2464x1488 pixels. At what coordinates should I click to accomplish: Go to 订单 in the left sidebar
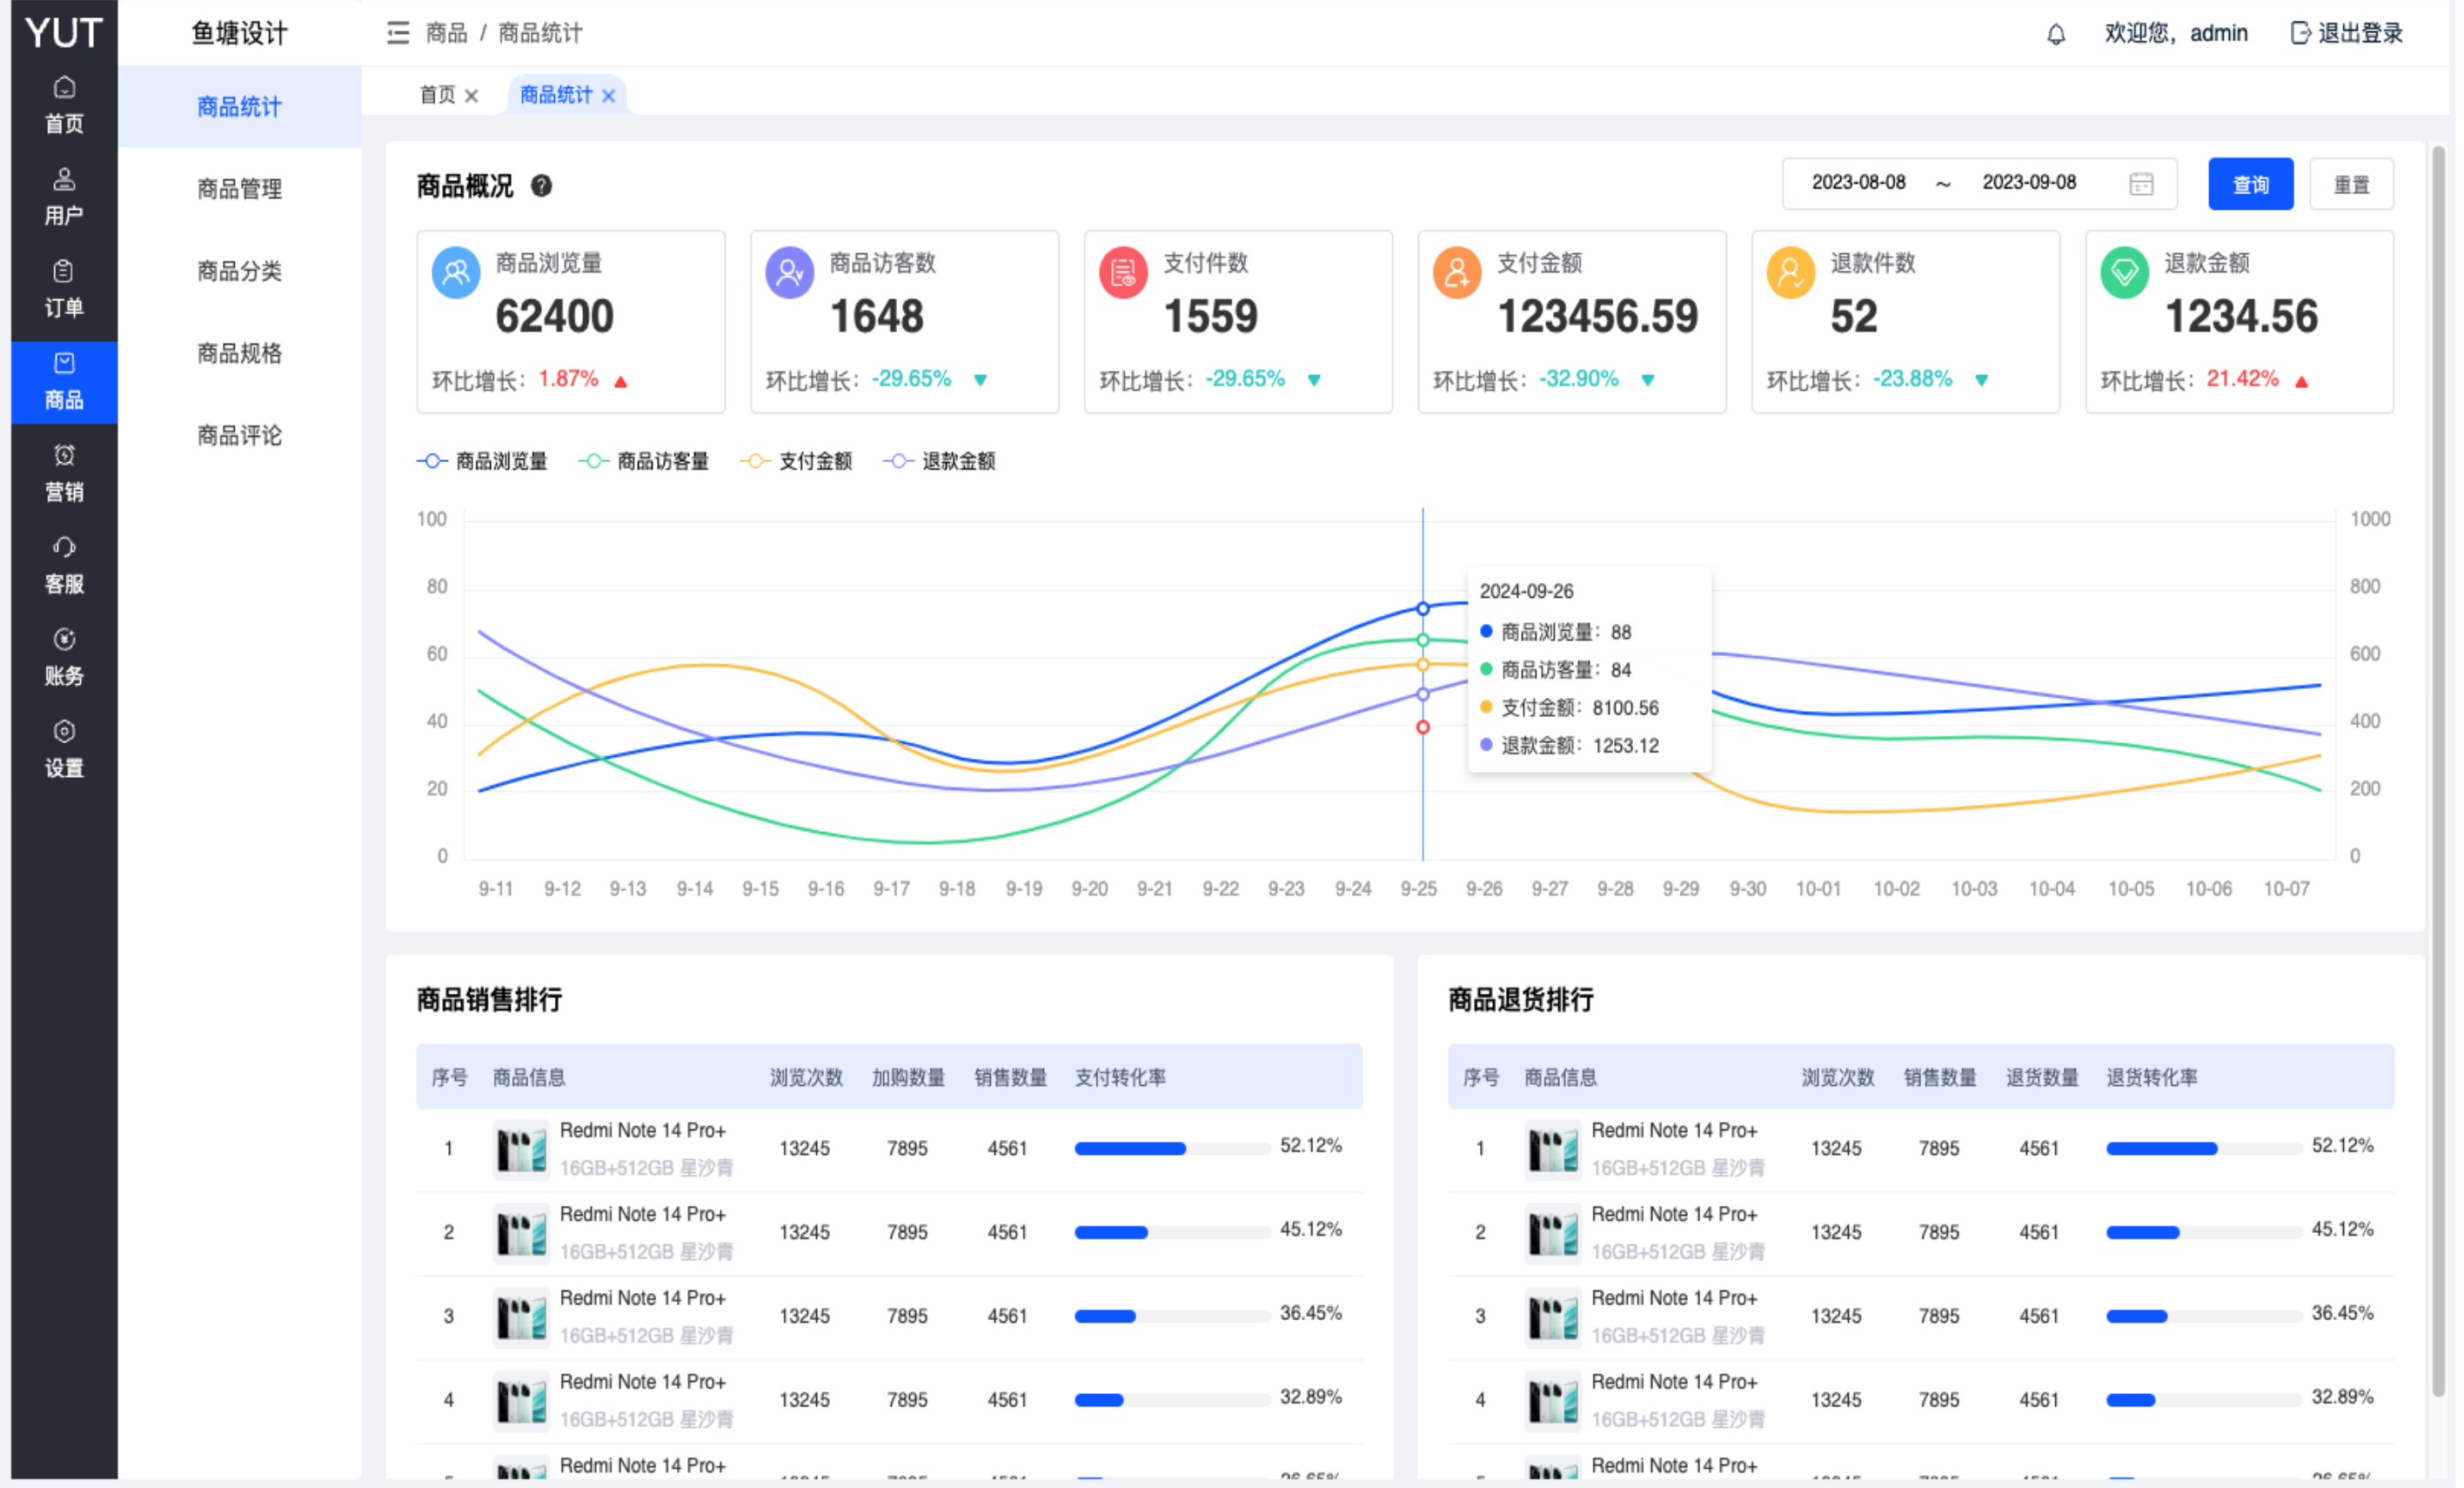point(64,288)
